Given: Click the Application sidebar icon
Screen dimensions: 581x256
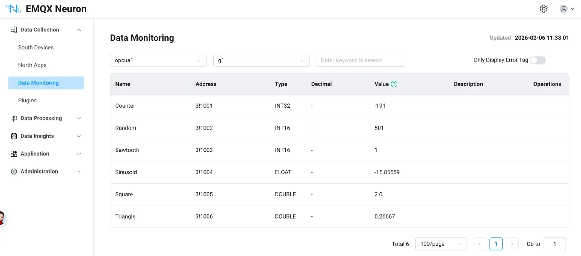Looking at the screenshot, I should tap(14, 154).
